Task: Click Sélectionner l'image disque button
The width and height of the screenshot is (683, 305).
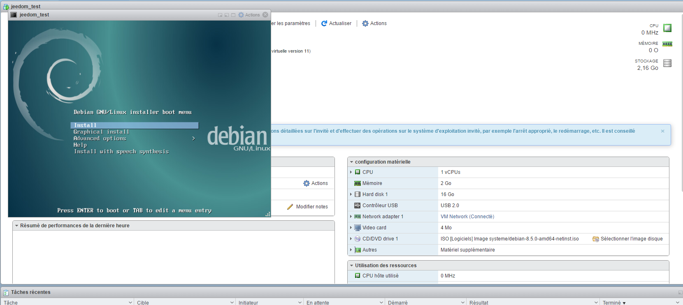Action: click(x=628, y=239)
